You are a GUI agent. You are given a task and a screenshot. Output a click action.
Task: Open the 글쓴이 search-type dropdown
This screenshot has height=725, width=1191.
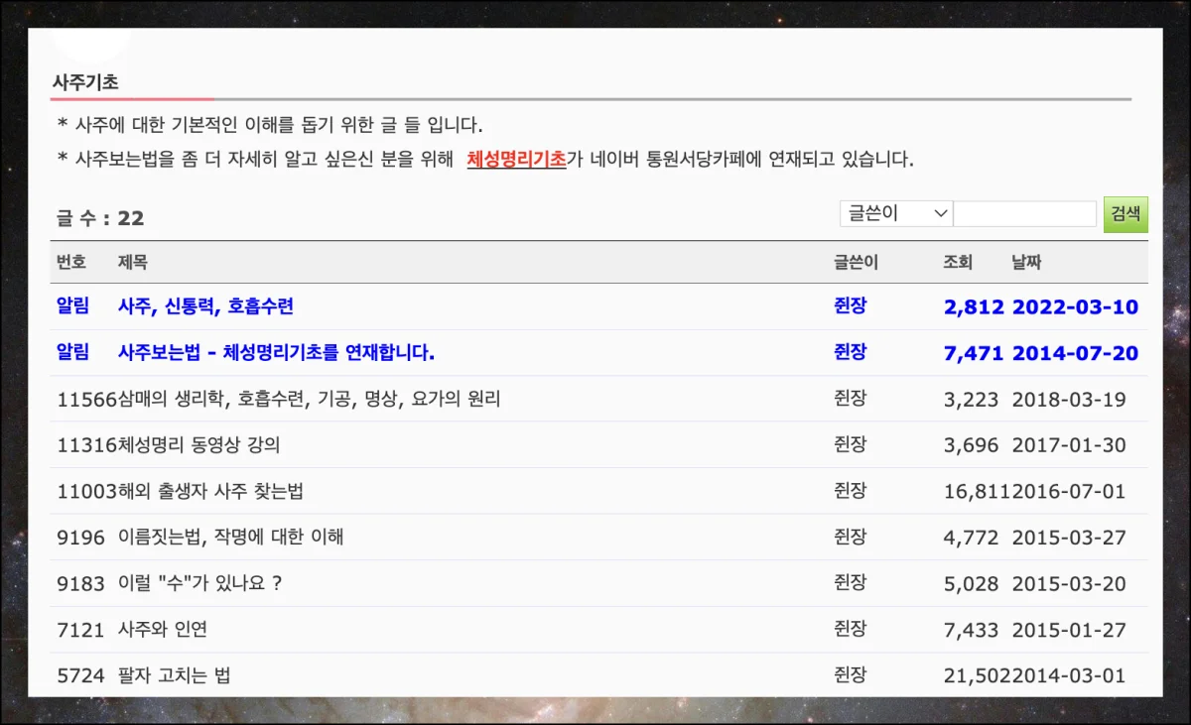[x=895, y=213]
